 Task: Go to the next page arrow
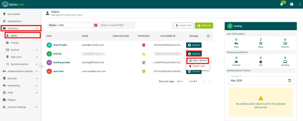210,81
